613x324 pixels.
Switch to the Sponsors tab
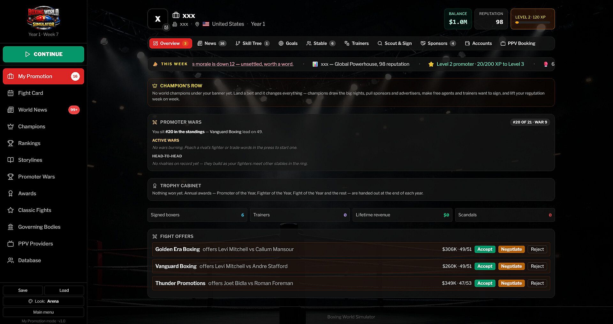[x=438, y=43]
